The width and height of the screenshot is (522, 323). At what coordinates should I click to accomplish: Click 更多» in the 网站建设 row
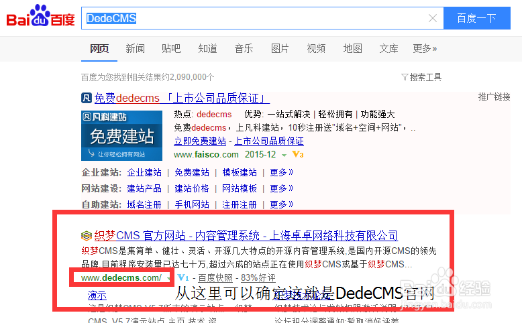[x=282, y=188]
